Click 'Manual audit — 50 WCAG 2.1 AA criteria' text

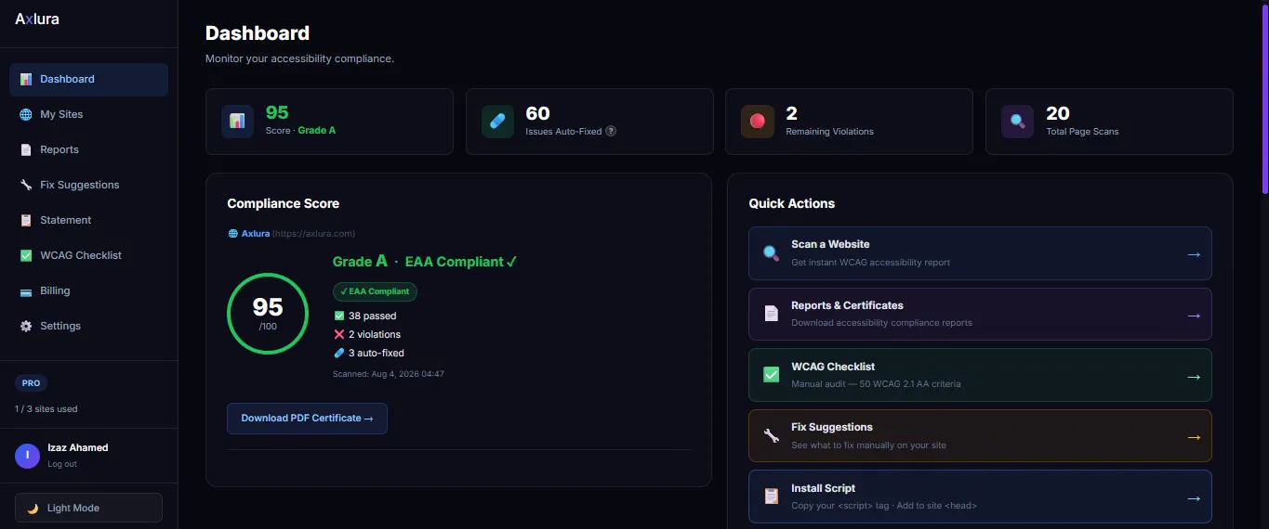[x=876, y=384]
